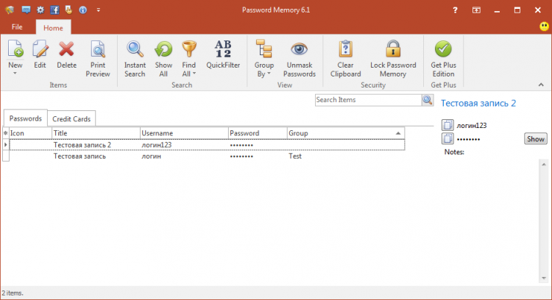
Task: Switch to the Passwords tab
Action: click(25, 118)
